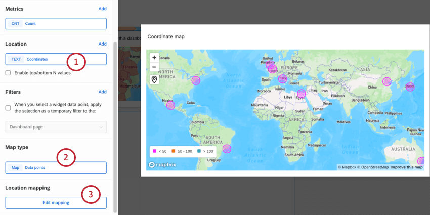This screenshot has width=430, height=215.
Task: Click the magenta < 50 legend swatch
Action: point(154,151)
